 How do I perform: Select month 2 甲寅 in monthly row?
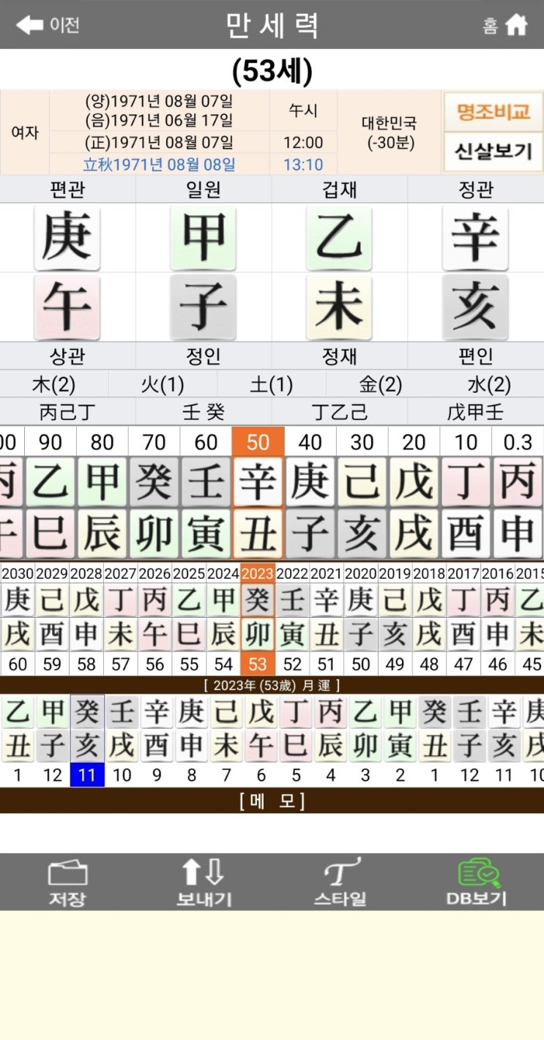click(400, 741)
